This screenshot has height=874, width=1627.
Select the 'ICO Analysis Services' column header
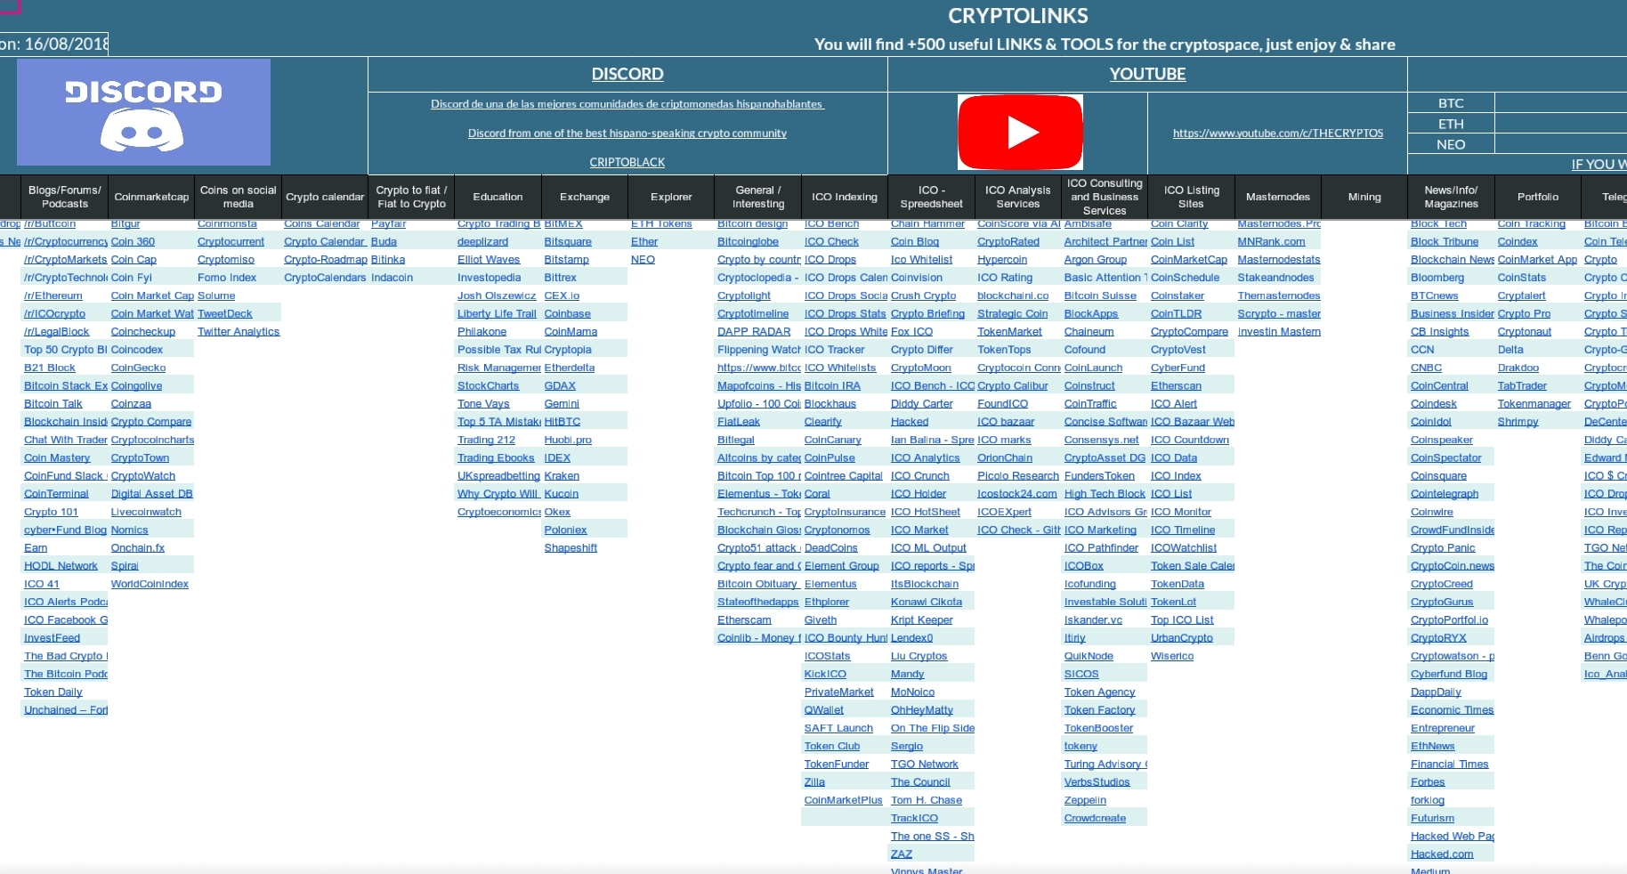point(1018,197)
